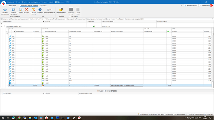214x120 pixels.
Task: Open Анализ menu
Action: click(x=45, y=2)
